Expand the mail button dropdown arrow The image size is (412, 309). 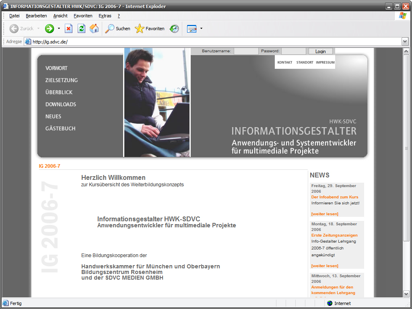coord(201,29)
